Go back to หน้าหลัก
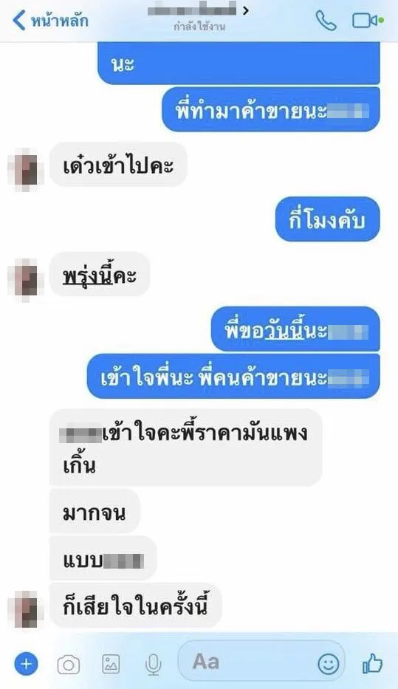Screen dimensions: 398x689 (x=50, y=20)
